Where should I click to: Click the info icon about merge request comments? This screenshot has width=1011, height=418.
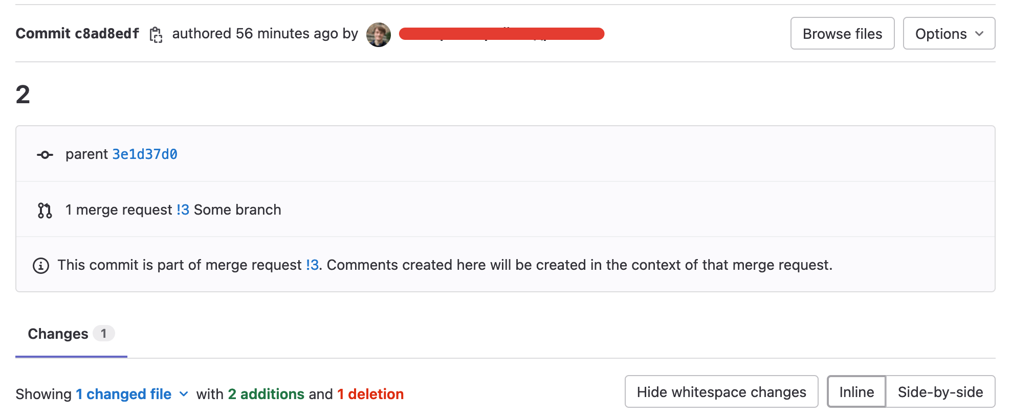coord(41,265)
